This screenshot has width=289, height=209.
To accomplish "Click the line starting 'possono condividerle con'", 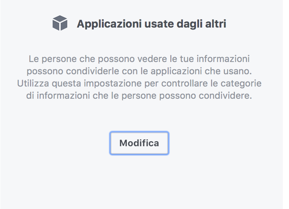I will pyautogui.click(x=139, y=71).
